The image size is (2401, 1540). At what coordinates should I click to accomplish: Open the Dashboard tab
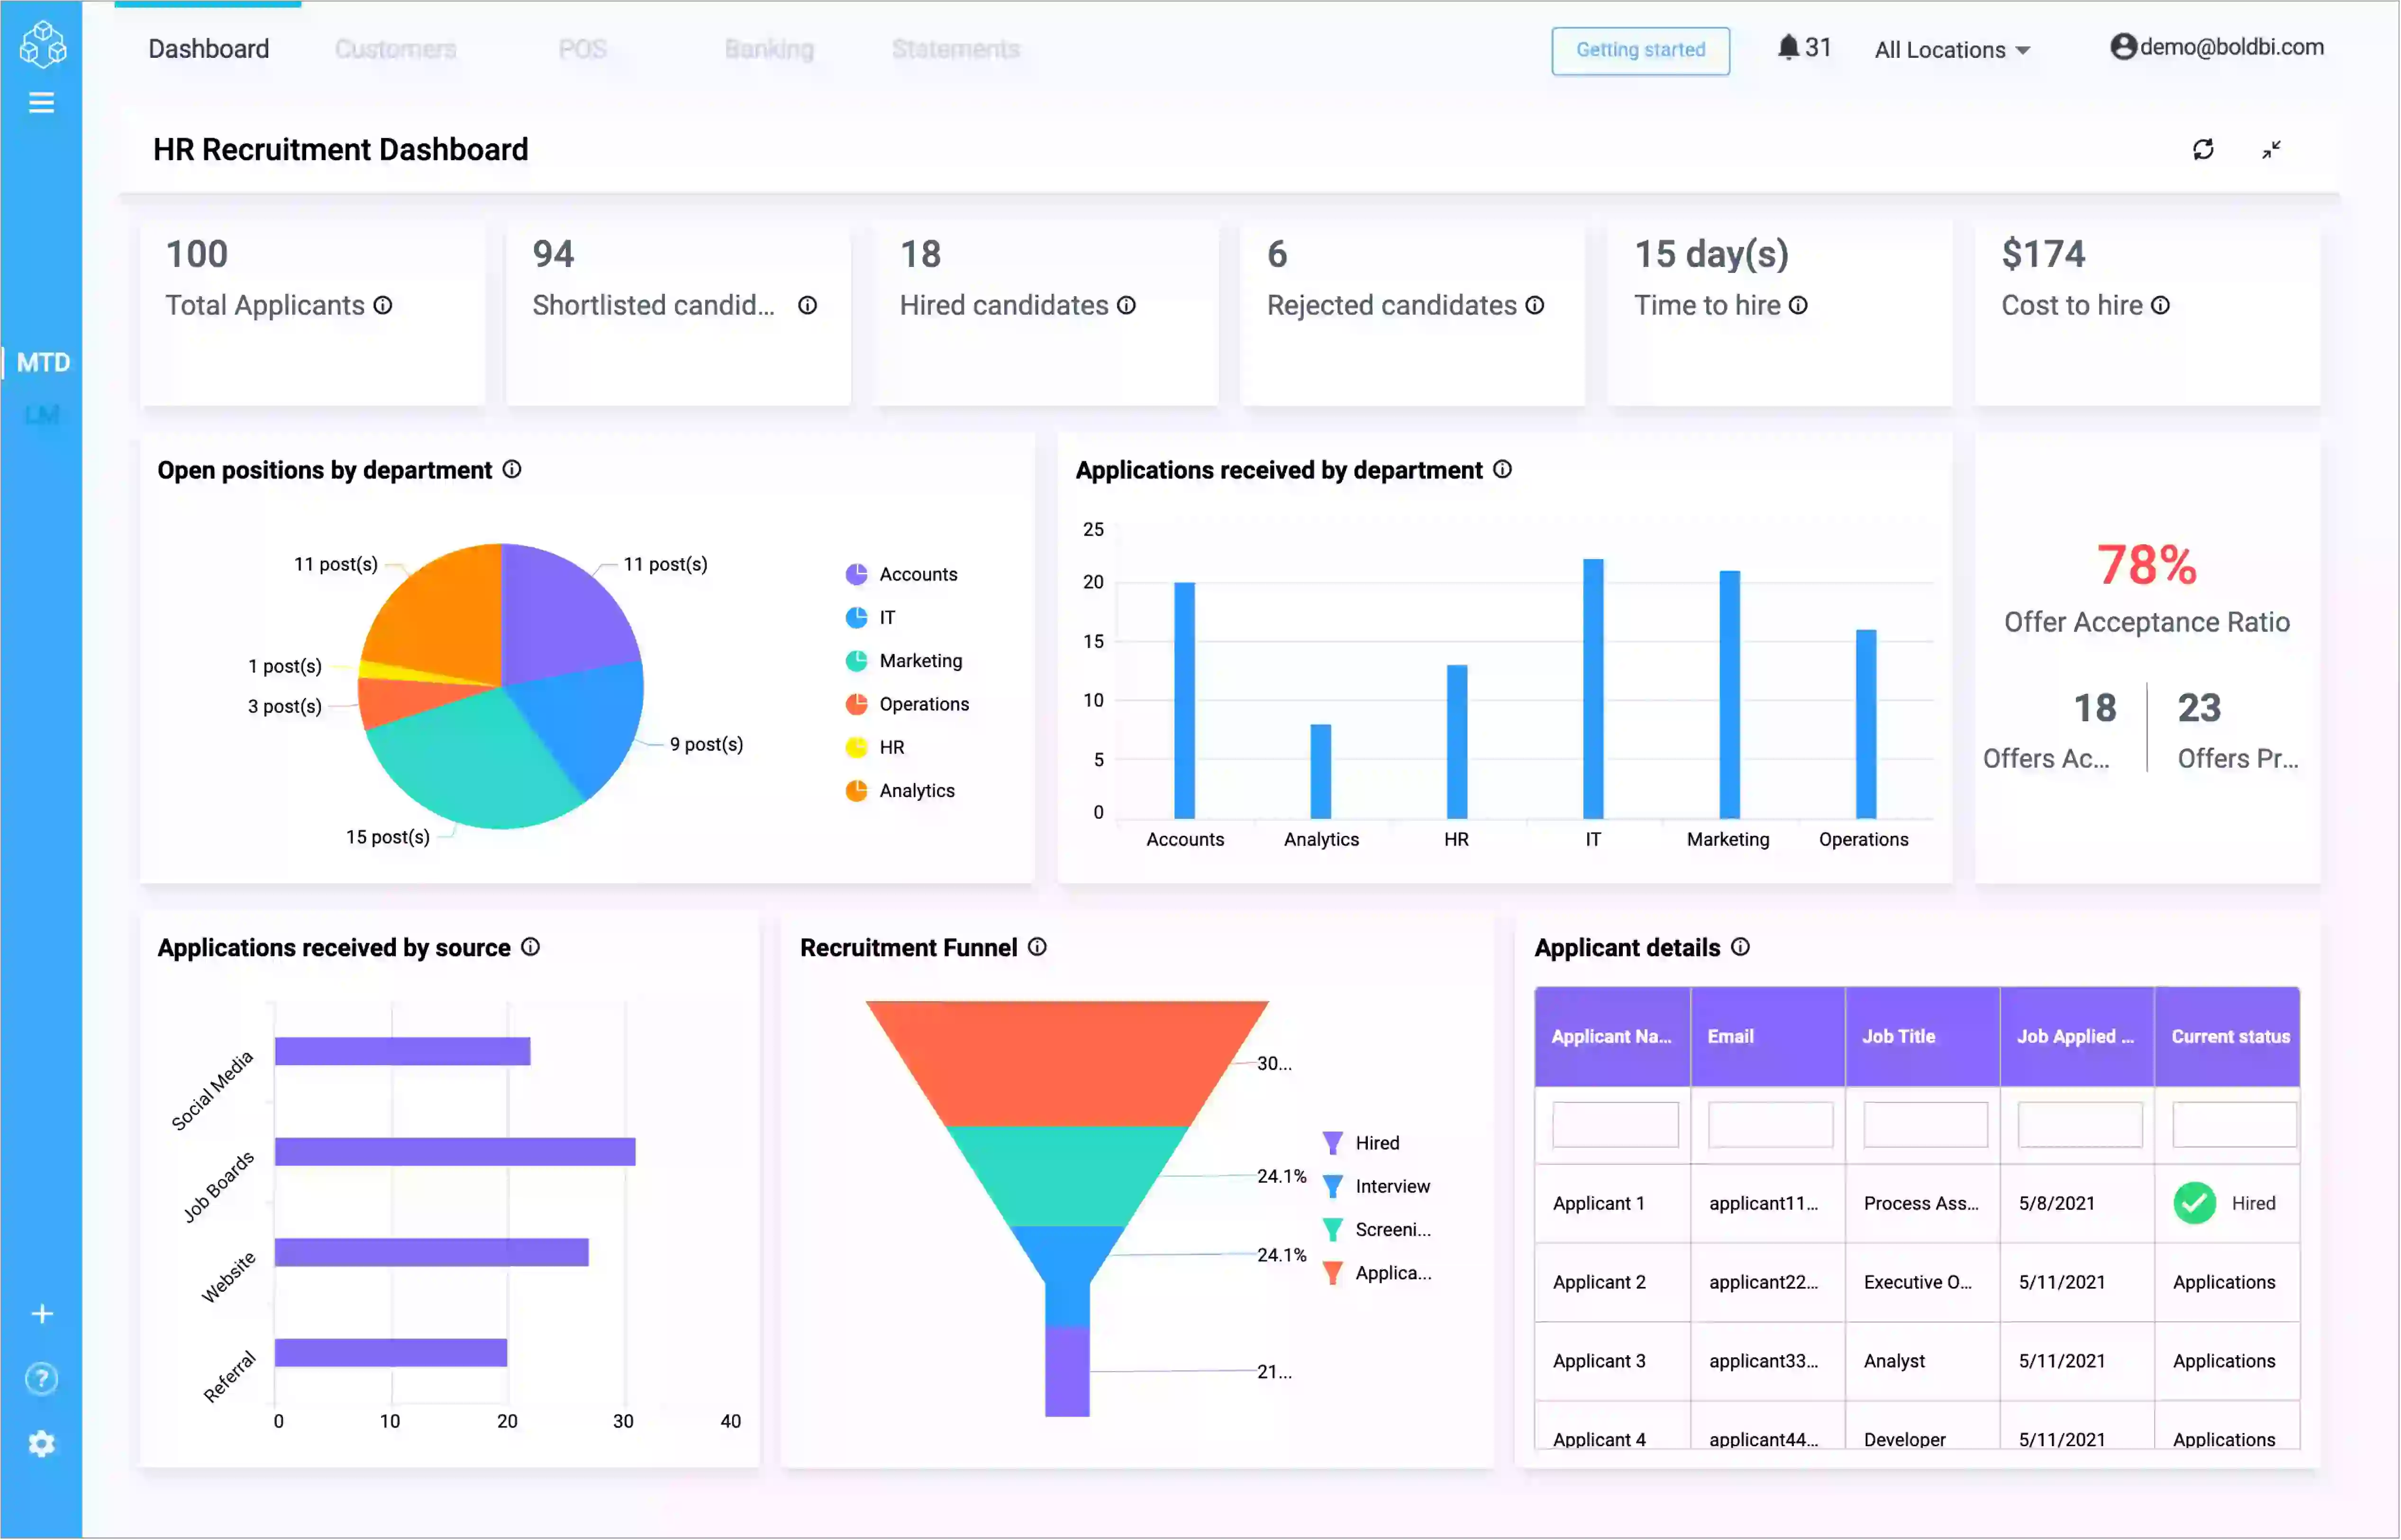[x=209, y=49]
